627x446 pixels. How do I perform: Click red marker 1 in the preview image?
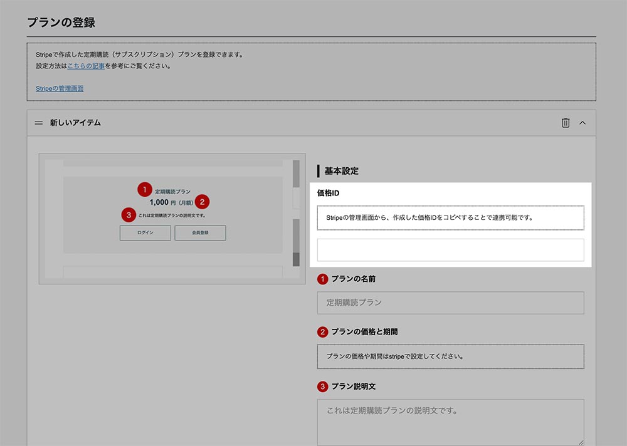144,189
